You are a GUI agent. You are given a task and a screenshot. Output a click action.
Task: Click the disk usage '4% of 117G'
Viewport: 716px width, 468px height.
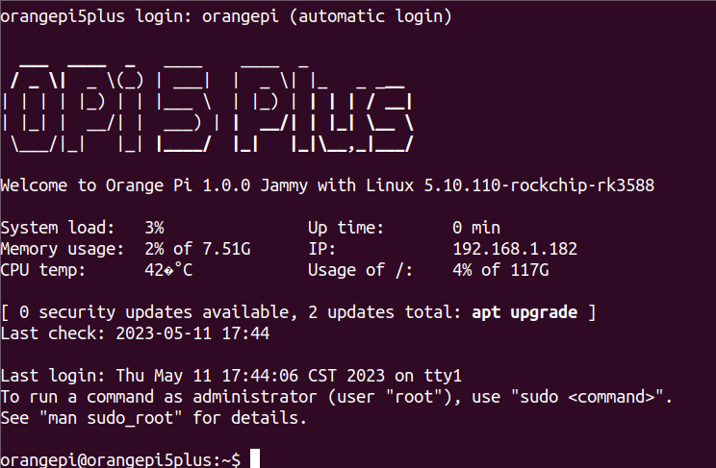(x=500, y=270)
